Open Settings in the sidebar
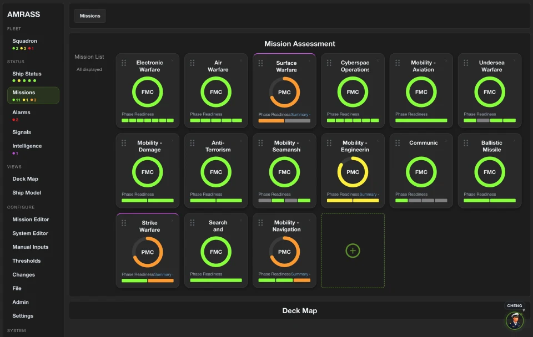This screenshot has width=533, height=337. click(23, 315)
